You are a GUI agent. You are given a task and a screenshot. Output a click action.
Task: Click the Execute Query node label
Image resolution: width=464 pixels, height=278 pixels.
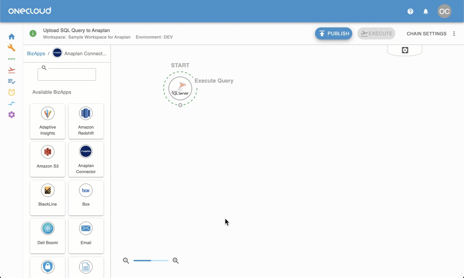click(x=214, y=81)
